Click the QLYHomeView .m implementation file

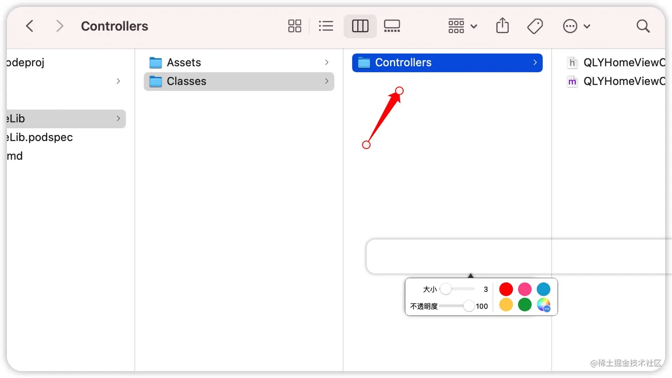click(x=616, y=81)
